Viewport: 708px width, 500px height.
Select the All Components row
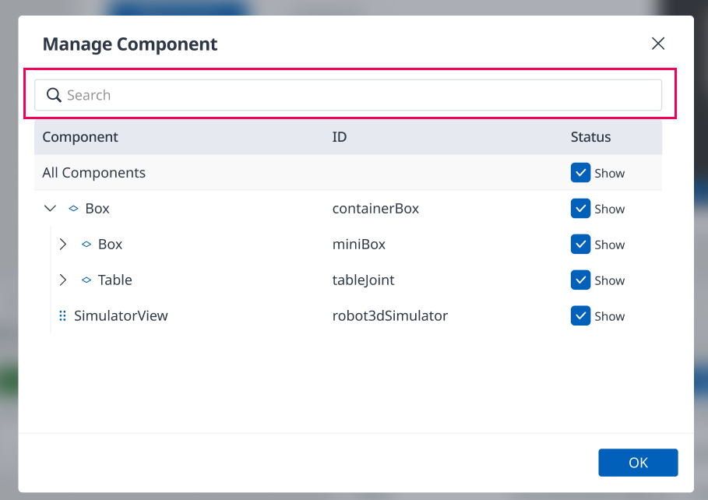(x=348, y=173)
